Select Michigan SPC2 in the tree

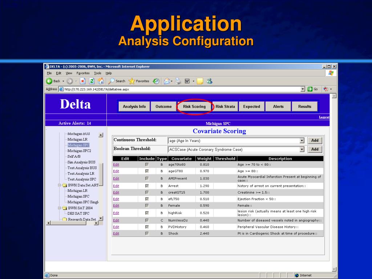(x=79, y=151)
